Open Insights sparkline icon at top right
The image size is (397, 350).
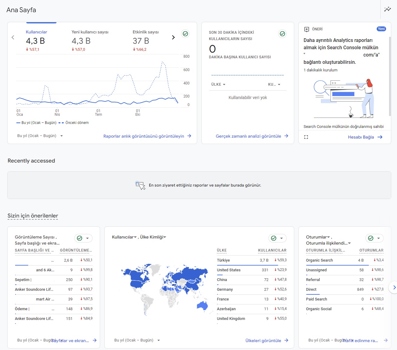click(x=388, y=9)
